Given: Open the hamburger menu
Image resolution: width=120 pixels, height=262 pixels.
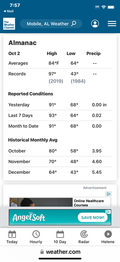Looking at the screenshot, I should tap(112, 24).
